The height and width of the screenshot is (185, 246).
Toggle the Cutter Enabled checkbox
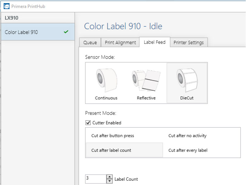pyautogui.click(x=88, y=122)
